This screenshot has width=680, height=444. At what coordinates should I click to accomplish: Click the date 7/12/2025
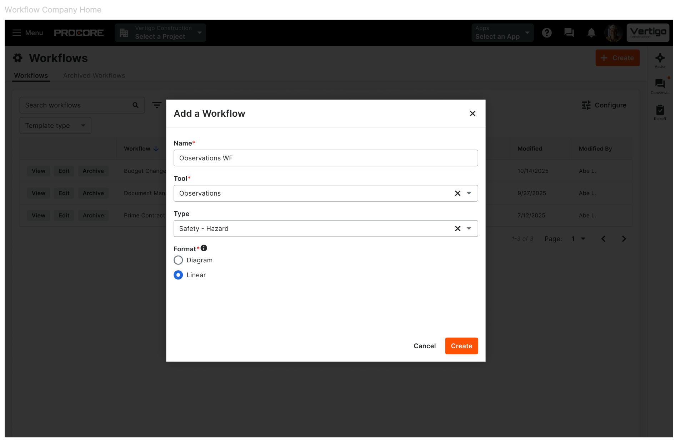[x=531, y=216]
